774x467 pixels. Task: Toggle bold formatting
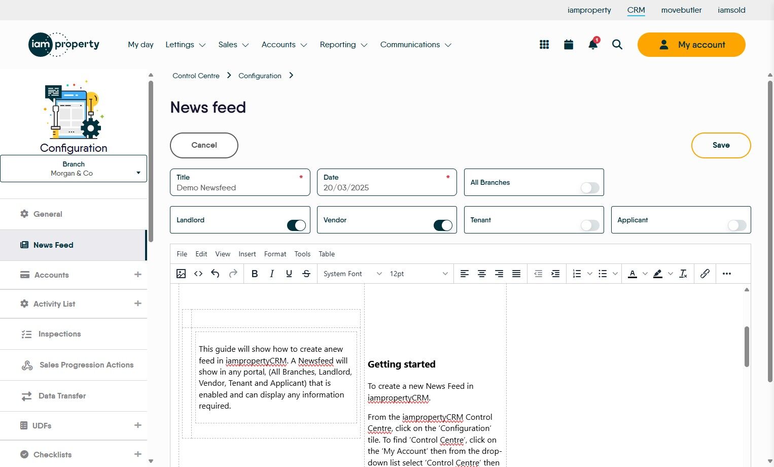(x=255, y=274)
